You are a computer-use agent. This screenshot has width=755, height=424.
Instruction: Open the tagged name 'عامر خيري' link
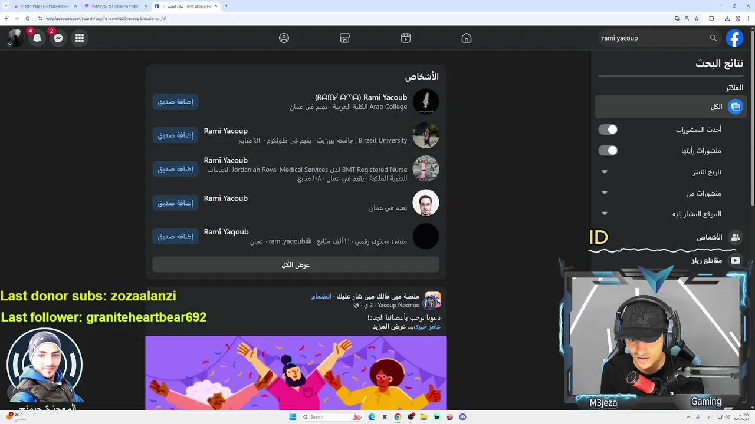tap(427, 326)
